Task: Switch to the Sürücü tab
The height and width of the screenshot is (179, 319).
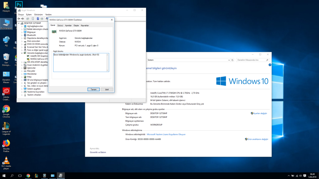Action: pyautogui.click(x=60, y=25)
